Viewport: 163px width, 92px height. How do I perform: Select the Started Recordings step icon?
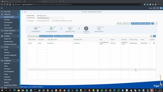51,28
